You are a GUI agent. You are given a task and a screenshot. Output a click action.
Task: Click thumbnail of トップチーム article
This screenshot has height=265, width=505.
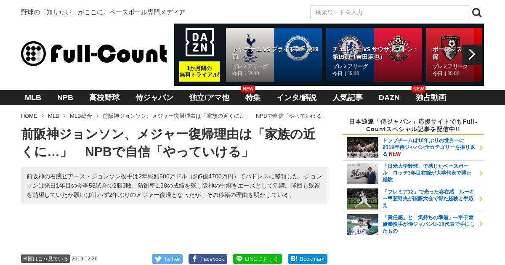[362, 148]
